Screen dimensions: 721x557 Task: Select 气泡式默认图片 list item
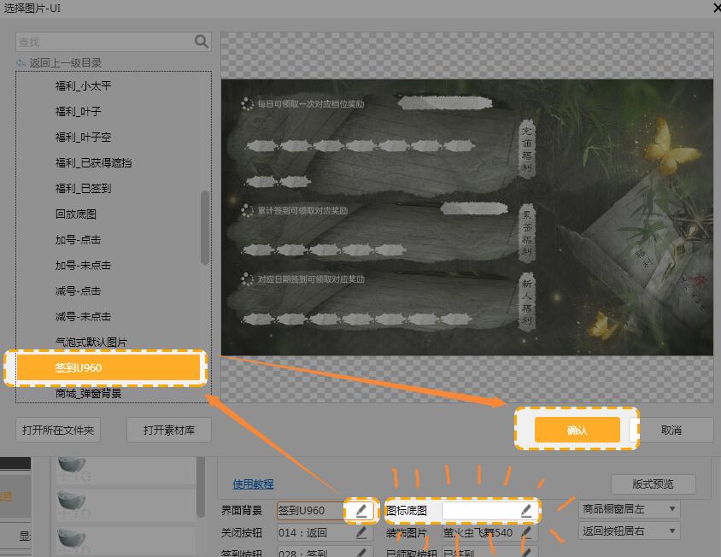(x=91, y=342)
